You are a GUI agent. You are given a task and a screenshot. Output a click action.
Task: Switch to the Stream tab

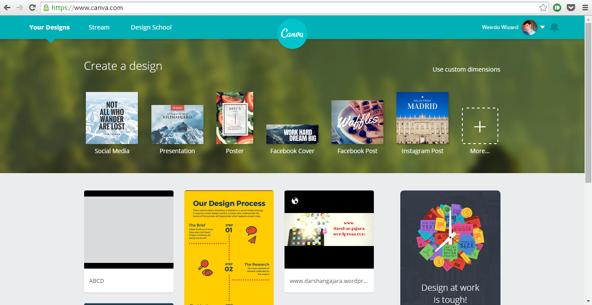pyautogui.click(x=99, y=27)
